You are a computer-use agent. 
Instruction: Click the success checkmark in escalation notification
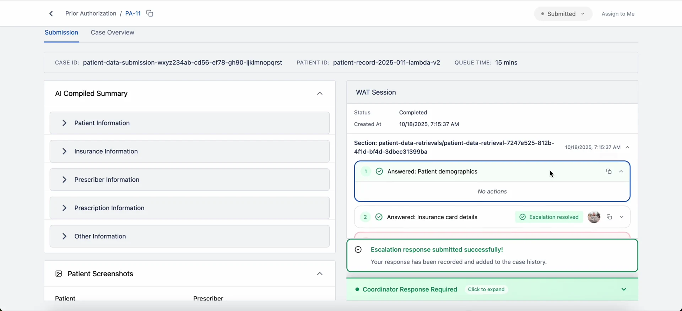(x=358, y=250)
